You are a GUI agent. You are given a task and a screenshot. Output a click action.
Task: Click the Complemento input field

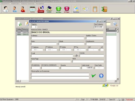point(95,44)
